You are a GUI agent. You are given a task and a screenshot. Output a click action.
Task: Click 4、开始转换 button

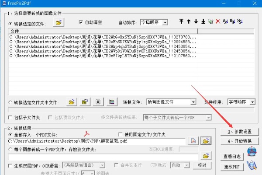[240, 141]
